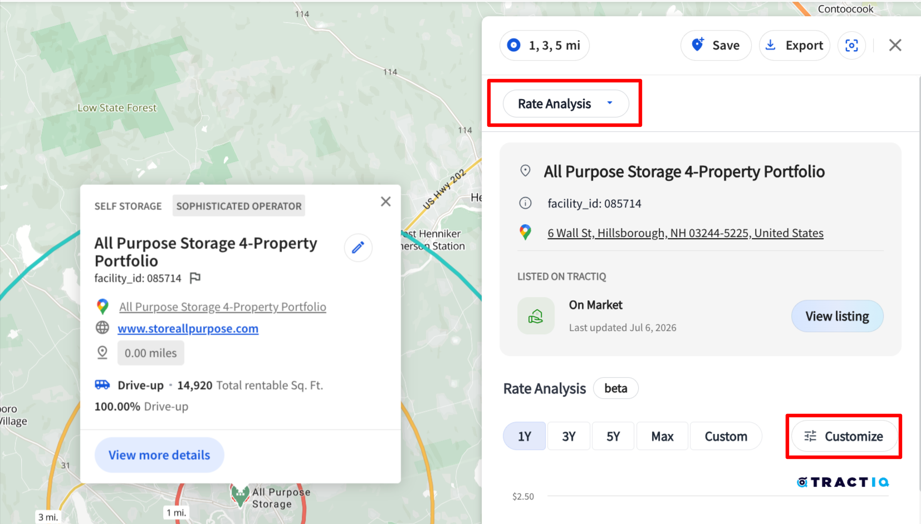The height and width of the screenshot is (524, 921).
Task: Click the 14,920 Total rentable Sq. Ft. text
Action: (x=250, y=385)
